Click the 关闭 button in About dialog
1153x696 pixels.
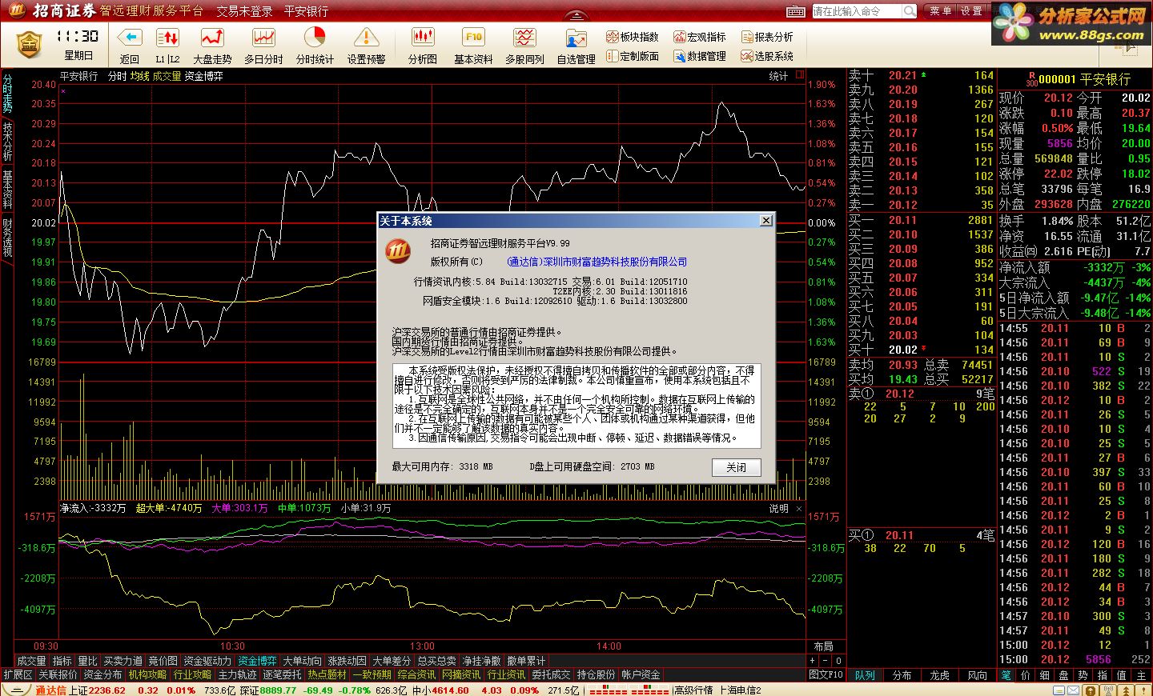point(736,467)
